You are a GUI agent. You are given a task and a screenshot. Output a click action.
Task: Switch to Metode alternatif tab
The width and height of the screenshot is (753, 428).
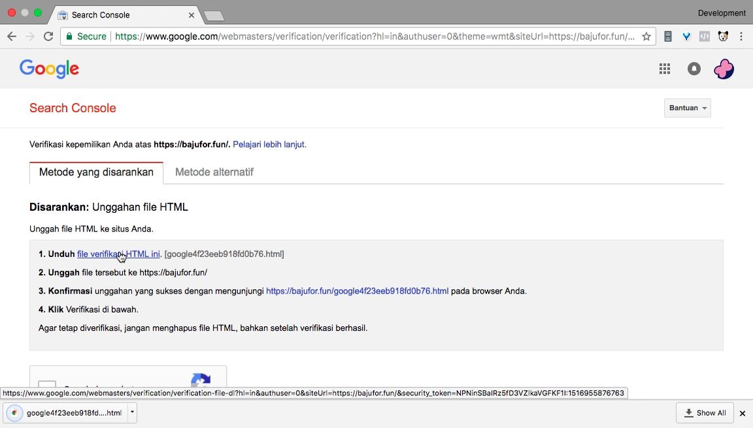(214, 172)
